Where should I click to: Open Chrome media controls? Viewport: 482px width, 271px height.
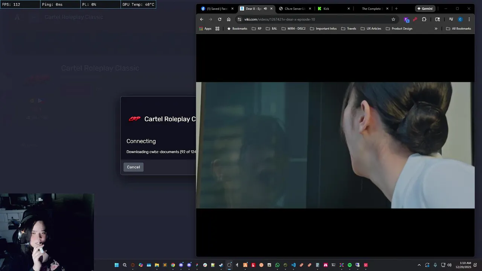point(451,19)
